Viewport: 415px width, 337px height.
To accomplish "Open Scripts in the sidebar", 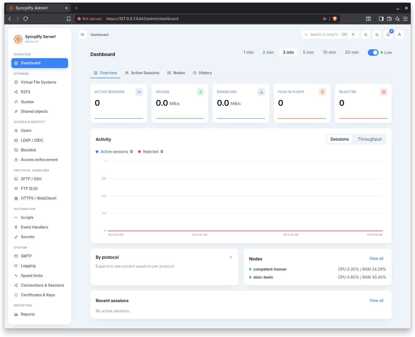I will click(40, 218).
